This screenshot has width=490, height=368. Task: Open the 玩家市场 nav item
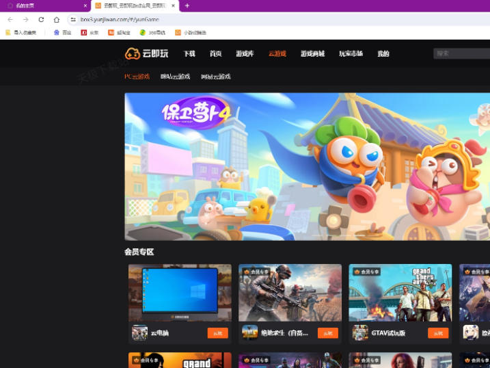(x=351, y=54)
